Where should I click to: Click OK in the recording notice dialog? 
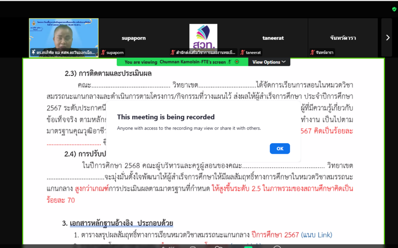(279, 148)
